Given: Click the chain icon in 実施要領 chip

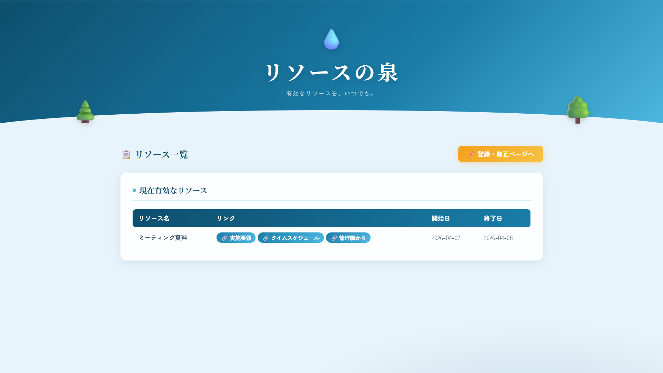Looking at the screenshot, I should (x=224, y=238).
